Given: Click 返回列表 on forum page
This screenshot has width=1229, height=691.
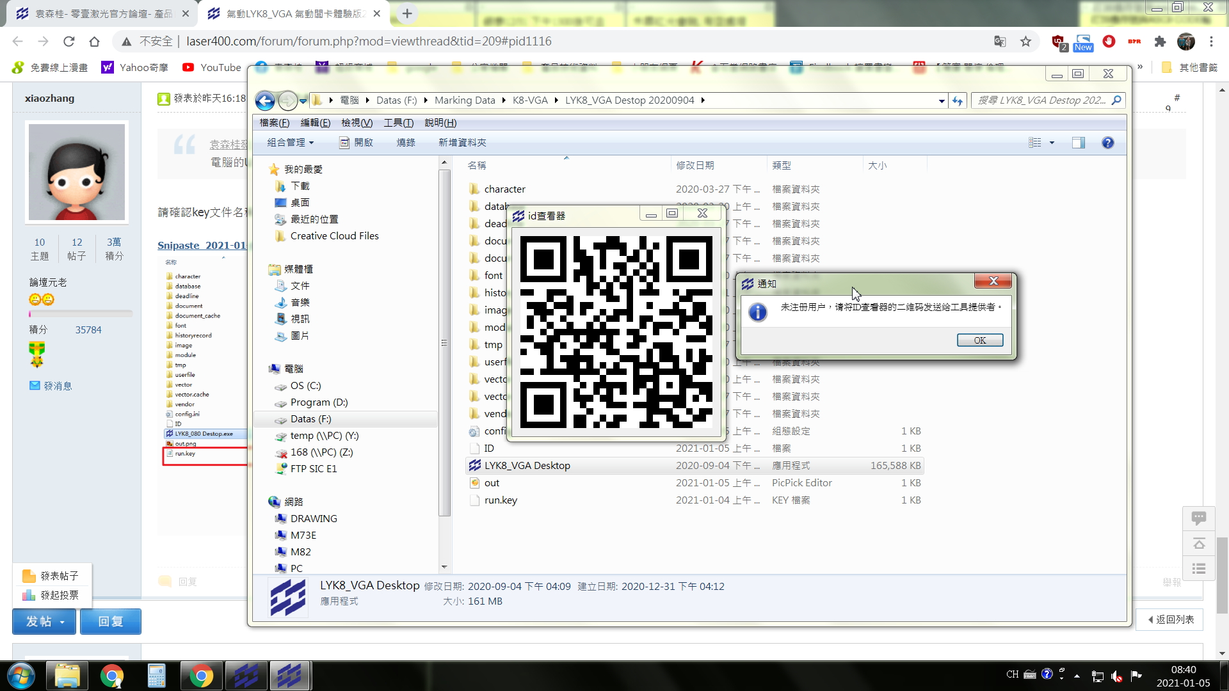Looking at the screenshot, I should (x=1171, y=619).
